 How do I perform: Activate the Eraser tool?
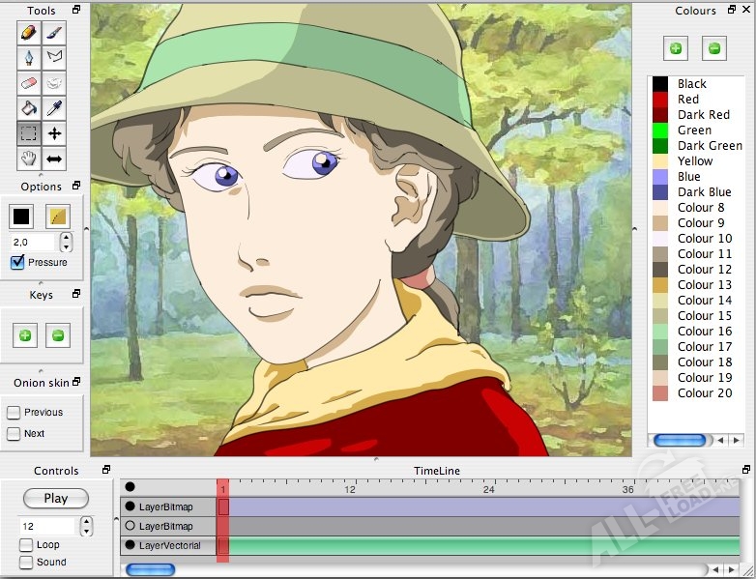pyautogui.click(x=28, y=83)
